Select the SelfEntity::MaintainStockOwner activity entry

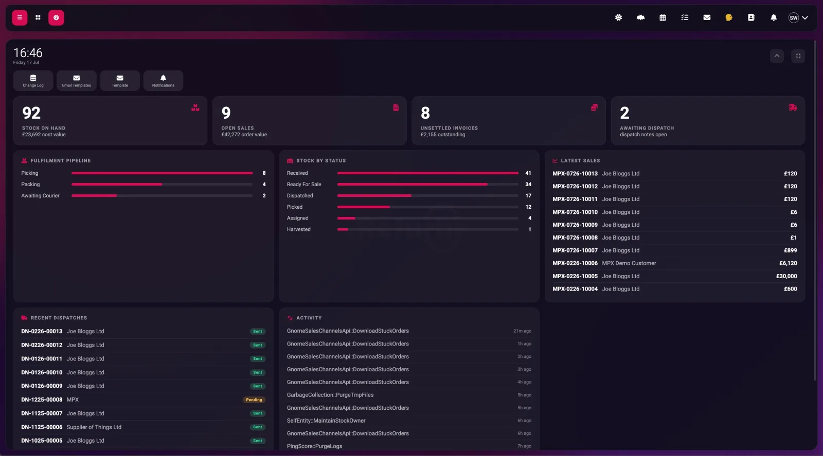409,421
